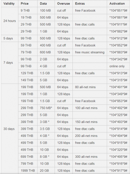
Task: Select the 80 all-net mins cell
Action: pyautogui.click(x=85, y=87)
